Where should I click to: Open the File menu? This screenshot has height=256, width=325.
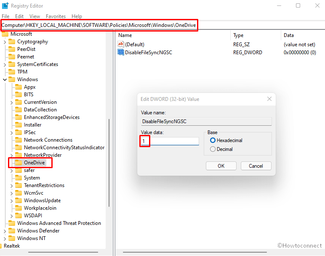(x=5, y=16)
